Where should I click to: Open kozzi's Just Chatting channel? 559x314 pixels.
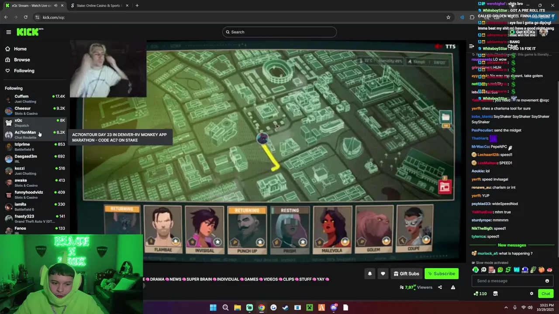pos(35,171)
